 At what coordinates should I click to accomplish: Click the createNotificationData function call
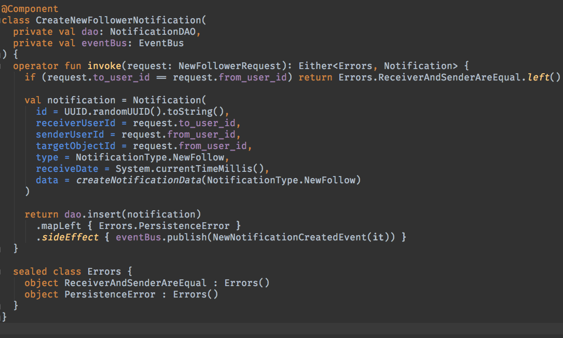coord(139,180)
